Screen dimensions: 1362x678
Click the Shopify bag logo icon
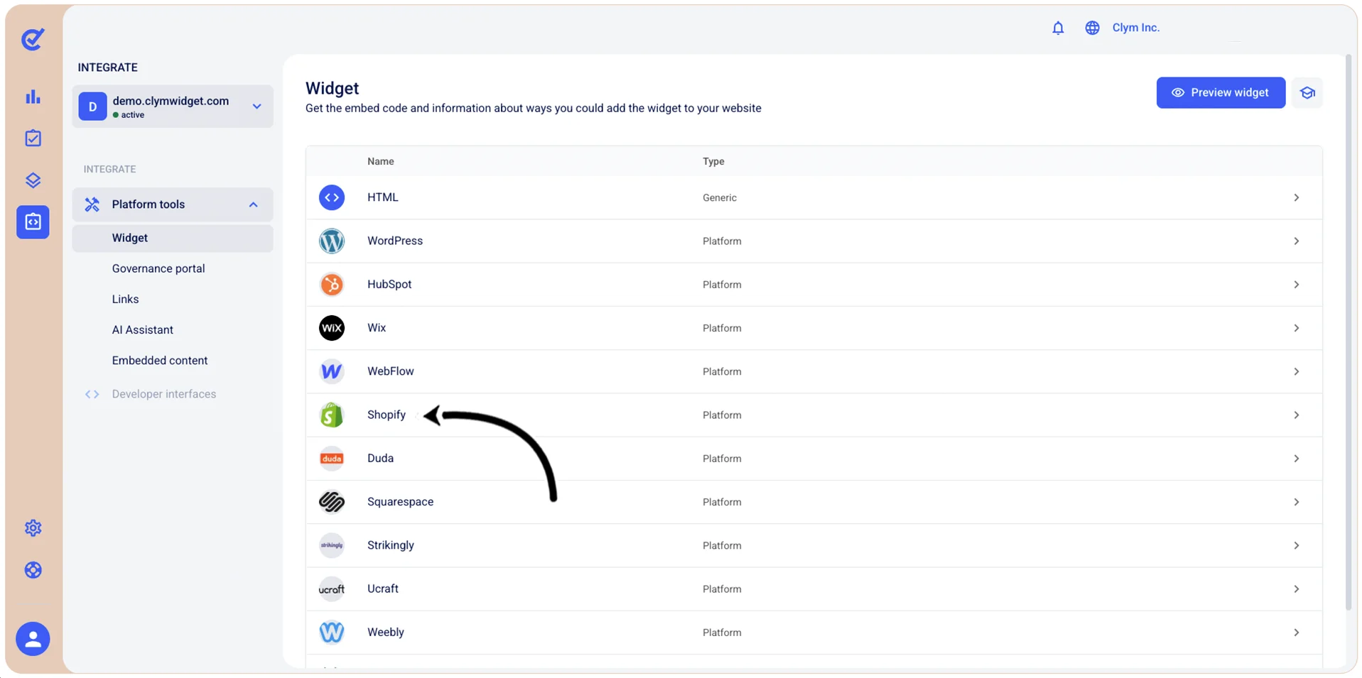[332, 415]
